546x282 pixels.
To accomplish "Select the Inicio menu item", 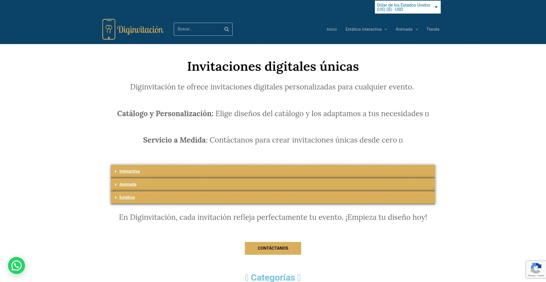I will pyautogui.click(x=332, y=29).
